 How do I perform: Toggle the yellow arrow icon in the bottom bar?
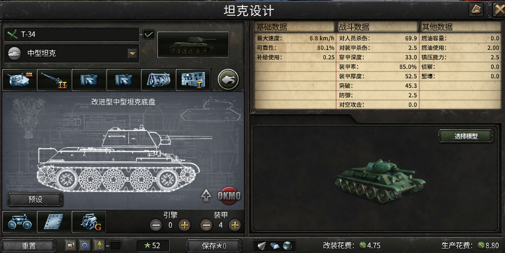99,246
